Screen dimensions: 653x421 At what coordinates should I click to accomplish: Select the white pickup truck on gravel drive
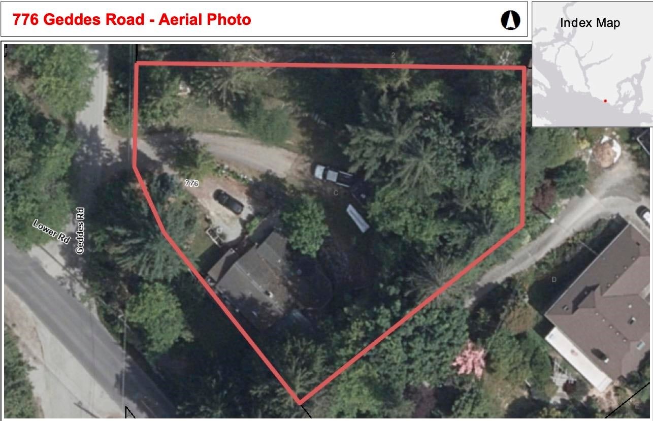tap(333, 175)
